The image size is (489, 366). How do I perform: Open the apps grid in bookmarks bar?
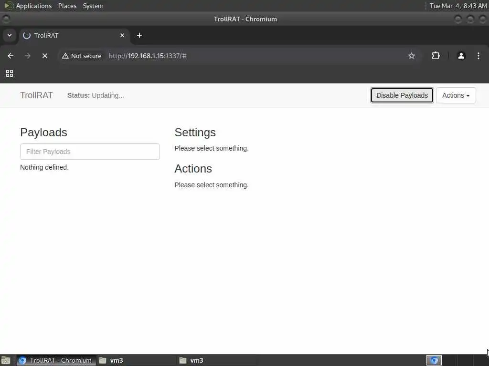point(10,73)
